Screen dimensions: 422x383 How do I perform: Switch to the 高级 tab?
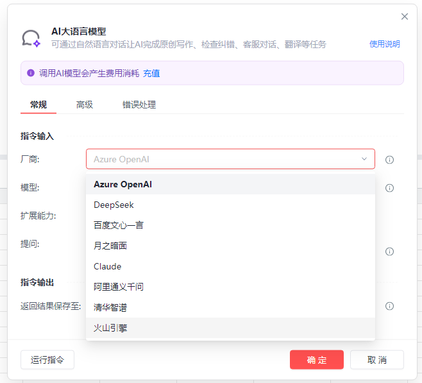point(85,105)
